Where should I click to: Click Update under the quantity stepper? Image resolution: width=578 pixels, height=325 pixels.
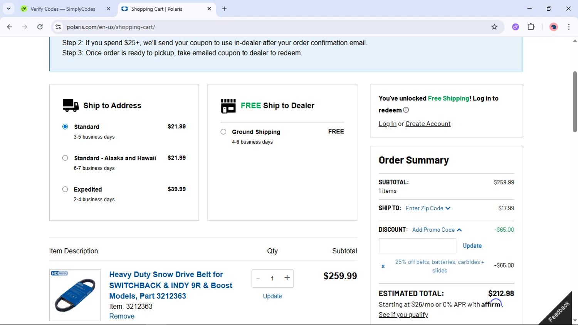coord(272,296)
